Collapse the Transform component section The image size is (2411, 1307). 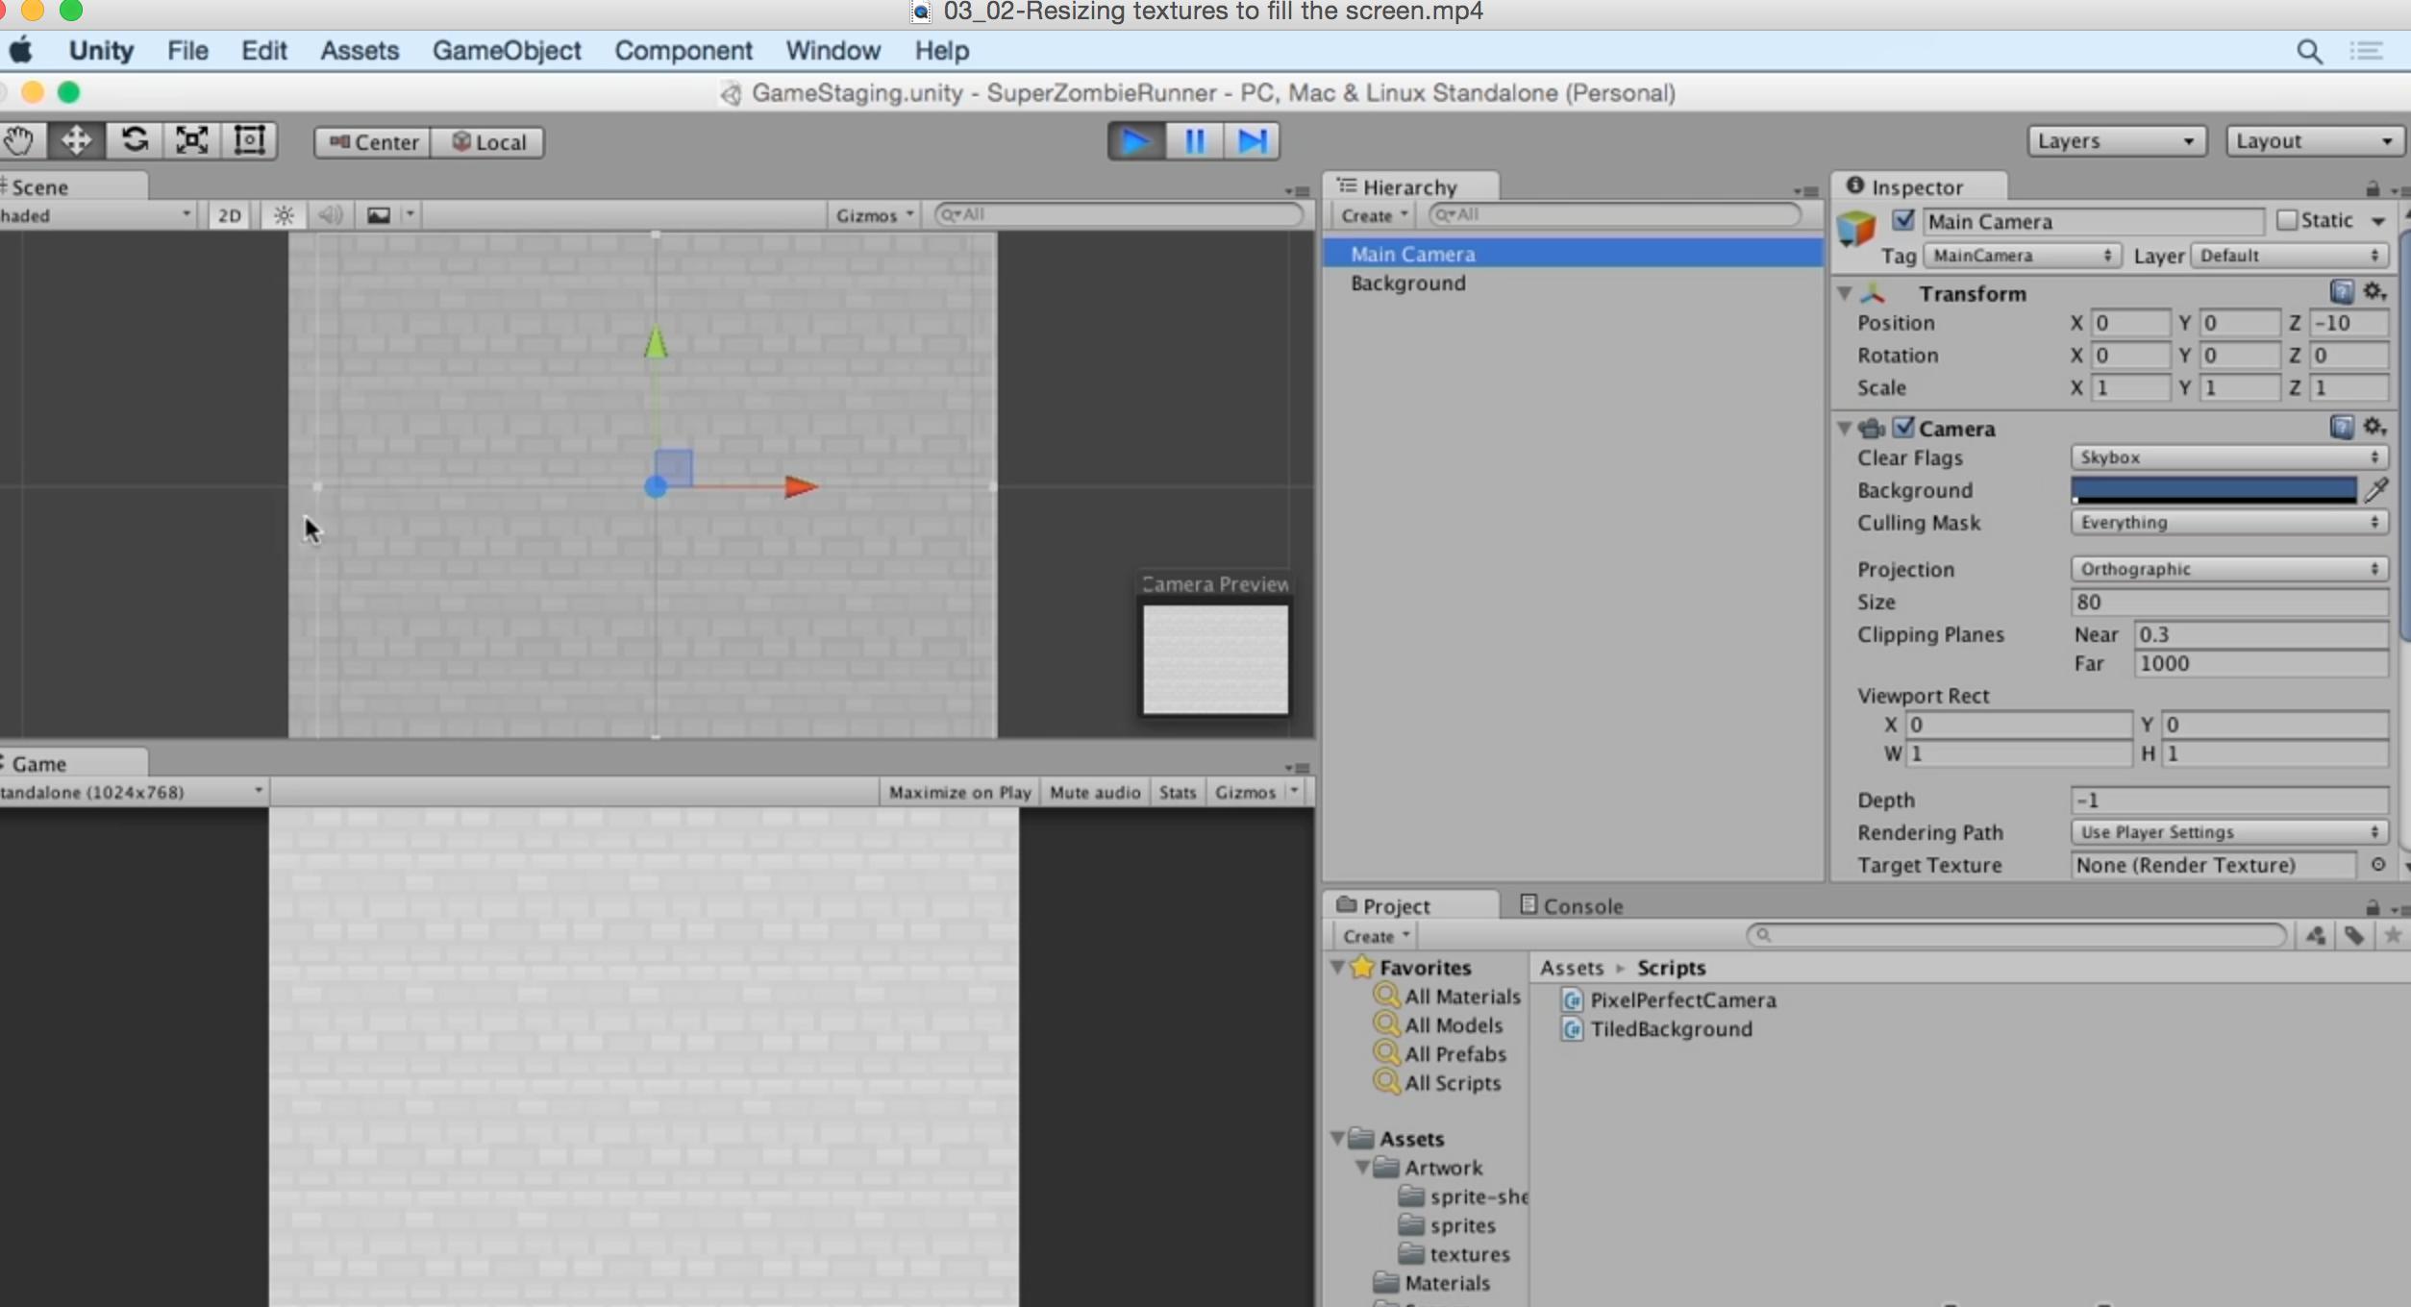1844,293
